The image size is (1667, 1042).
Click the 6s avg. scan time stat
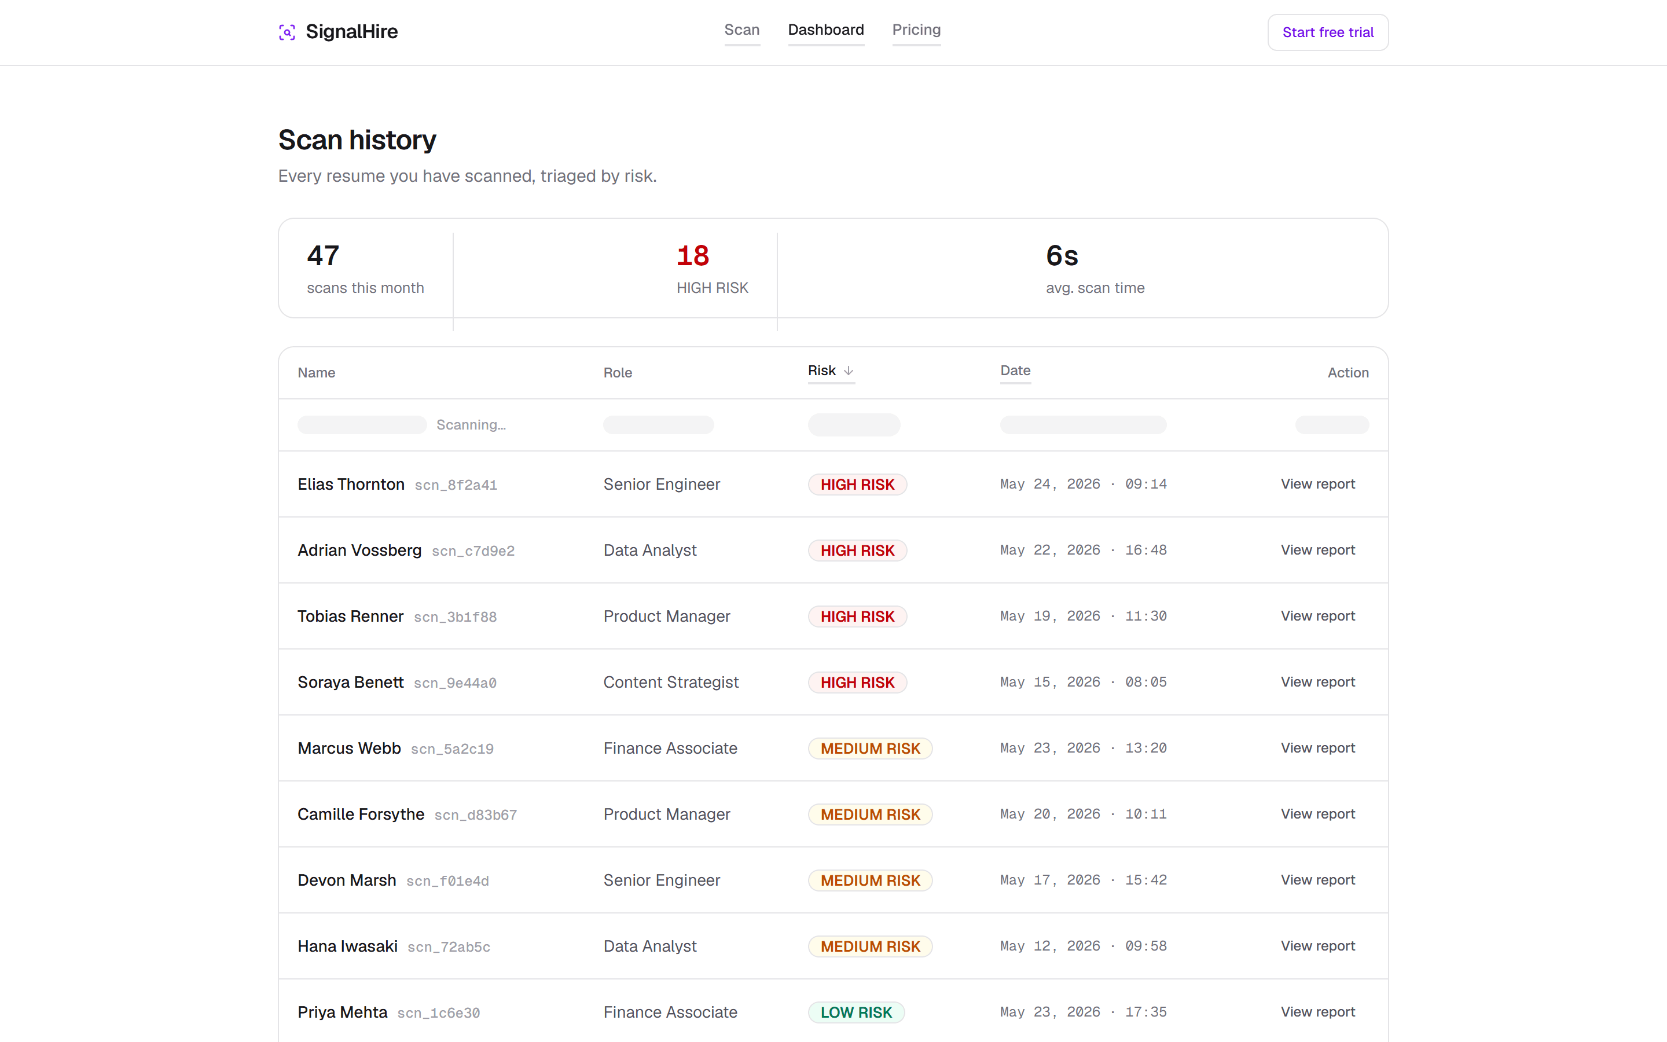click(1095, 269)
